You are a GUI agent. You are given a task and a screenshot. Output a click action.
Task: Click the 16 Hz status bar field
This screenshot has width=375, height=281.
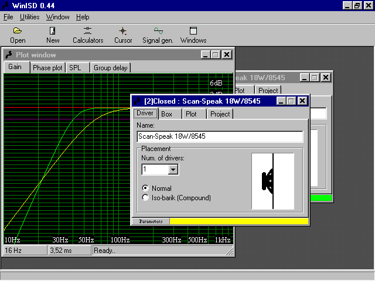click(25, 251)
